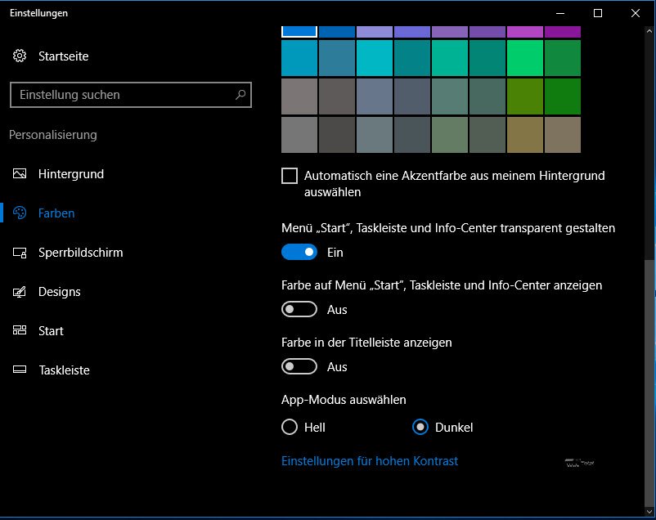The image size is (656, 520).
Task: Turn off the transparency toggle
Action: click(x=299, y=253)
